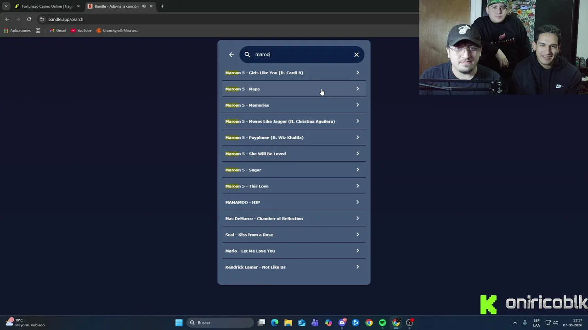Open the weather widget on the taskbar
Image resolution: width=588 pixels, height=330 pixels.
[25, 323]
